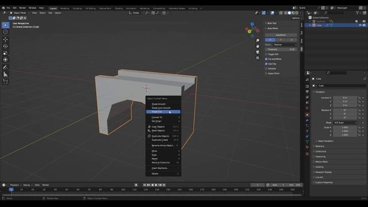Click the Location X value field
The height and width of the screenshot is (207, 368).
[345, 98]
